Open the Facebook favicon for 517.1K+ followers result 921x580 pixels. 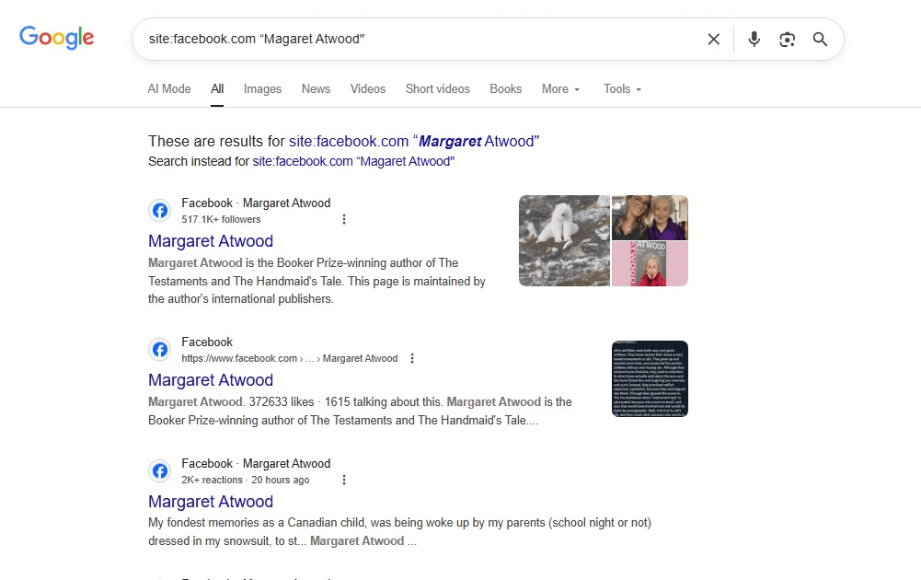(x=160, y=211)
